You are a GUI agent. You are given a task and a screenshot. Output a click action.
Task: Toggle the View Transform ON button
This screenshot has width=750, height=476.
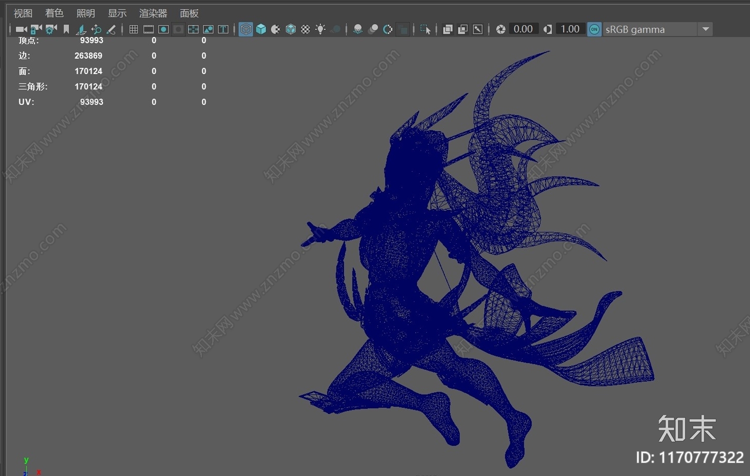click(x=594, y=30)
